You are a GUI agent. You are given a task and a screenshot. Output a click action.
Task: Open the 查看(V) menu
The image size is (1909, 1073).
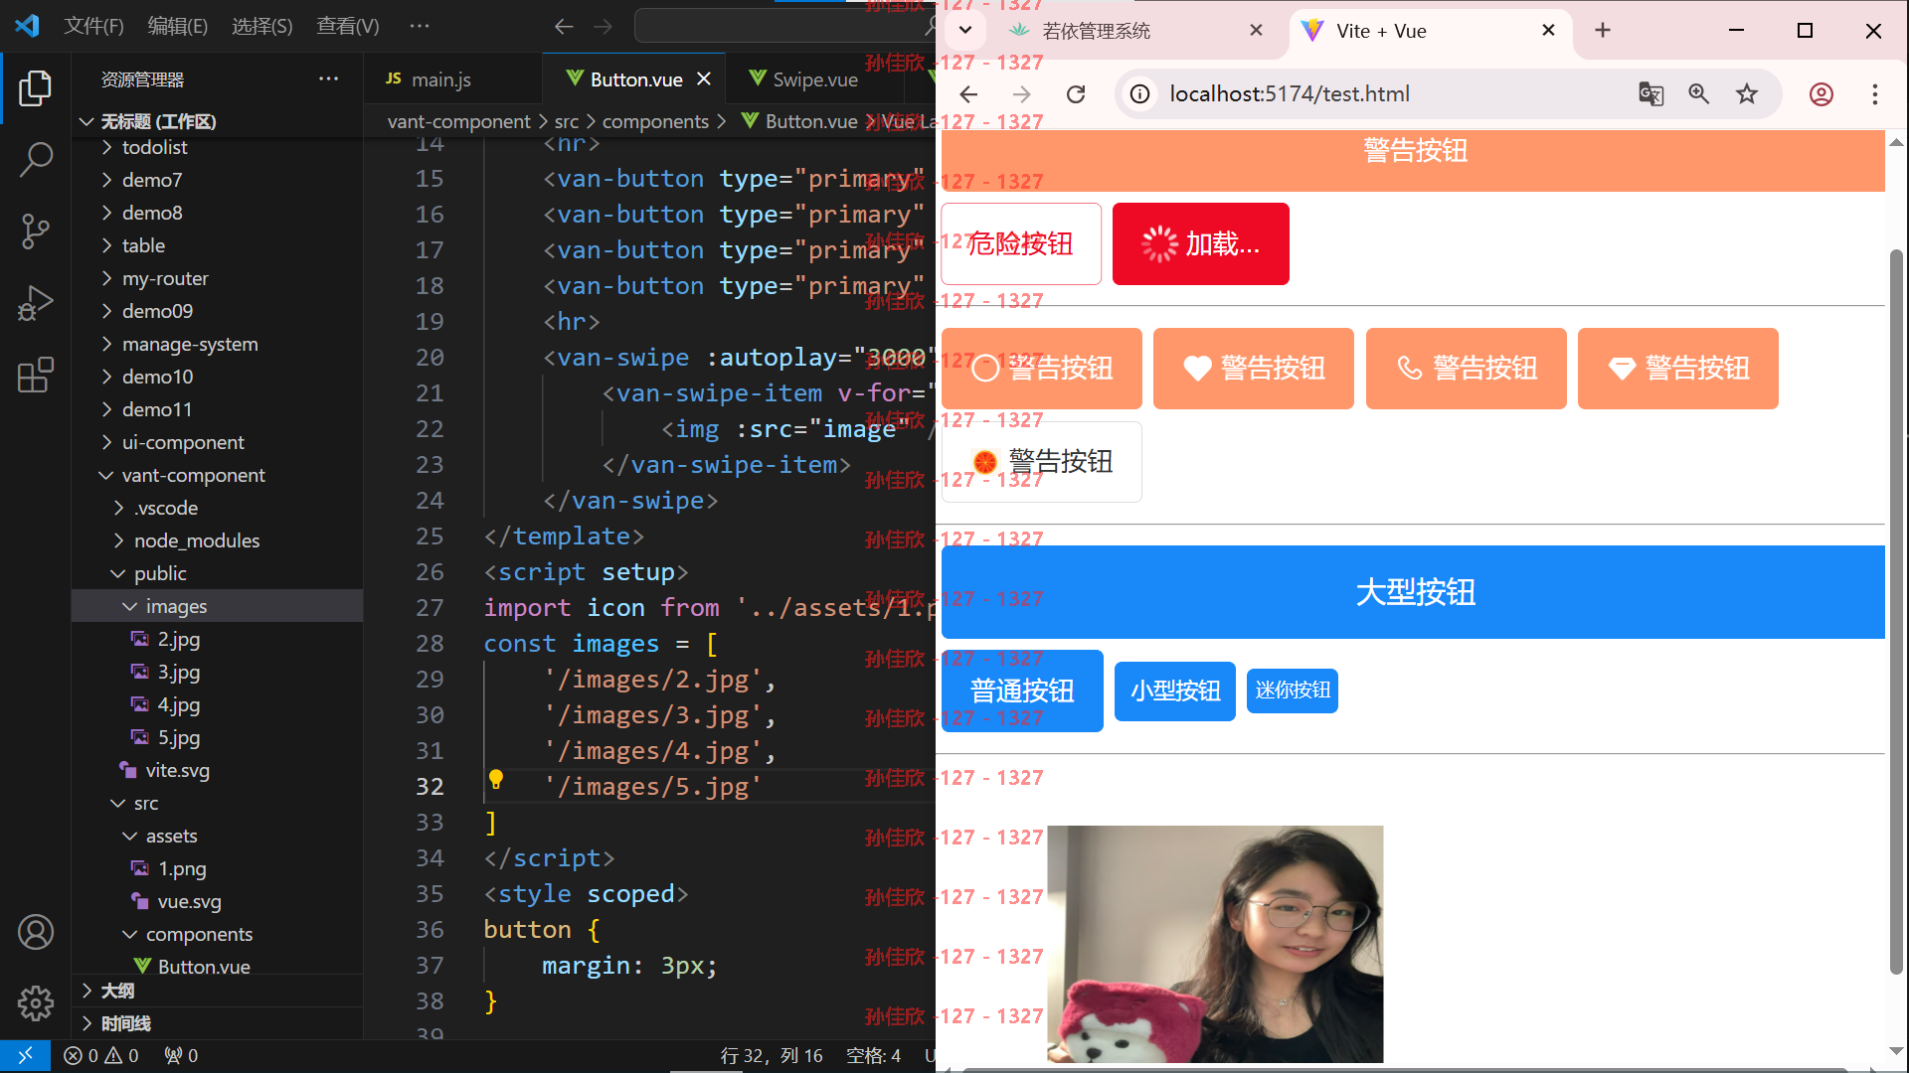click(348, 27)
